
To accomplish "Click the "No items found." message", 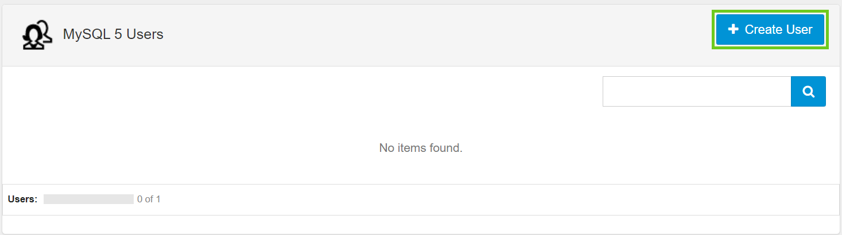I will [421, 148].
